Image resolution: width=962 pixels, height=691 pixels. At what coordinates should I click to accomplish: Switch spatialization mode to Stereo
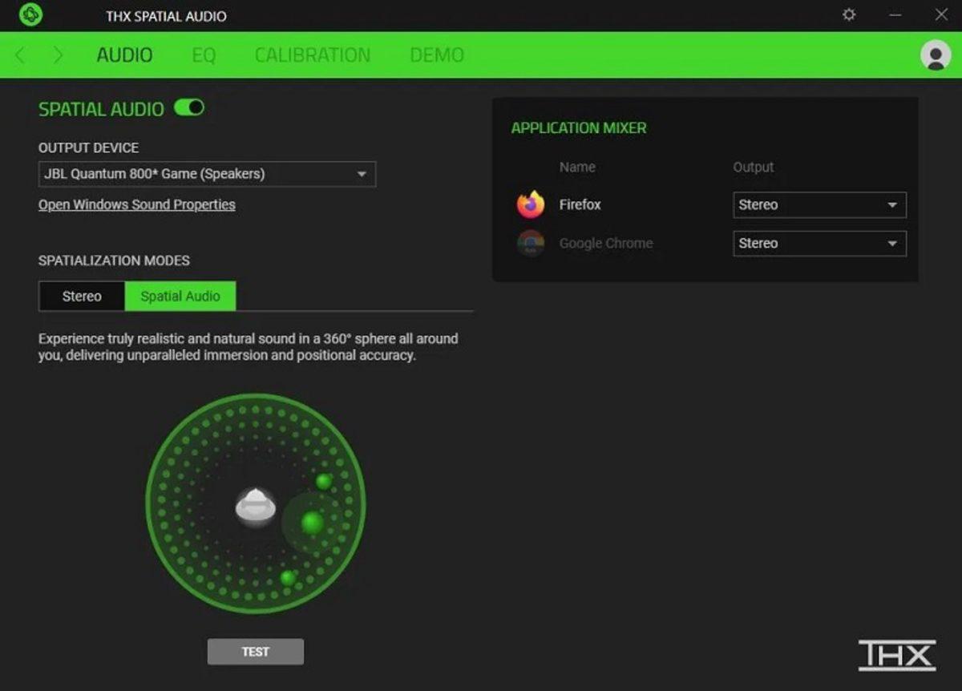click(81, 296)
